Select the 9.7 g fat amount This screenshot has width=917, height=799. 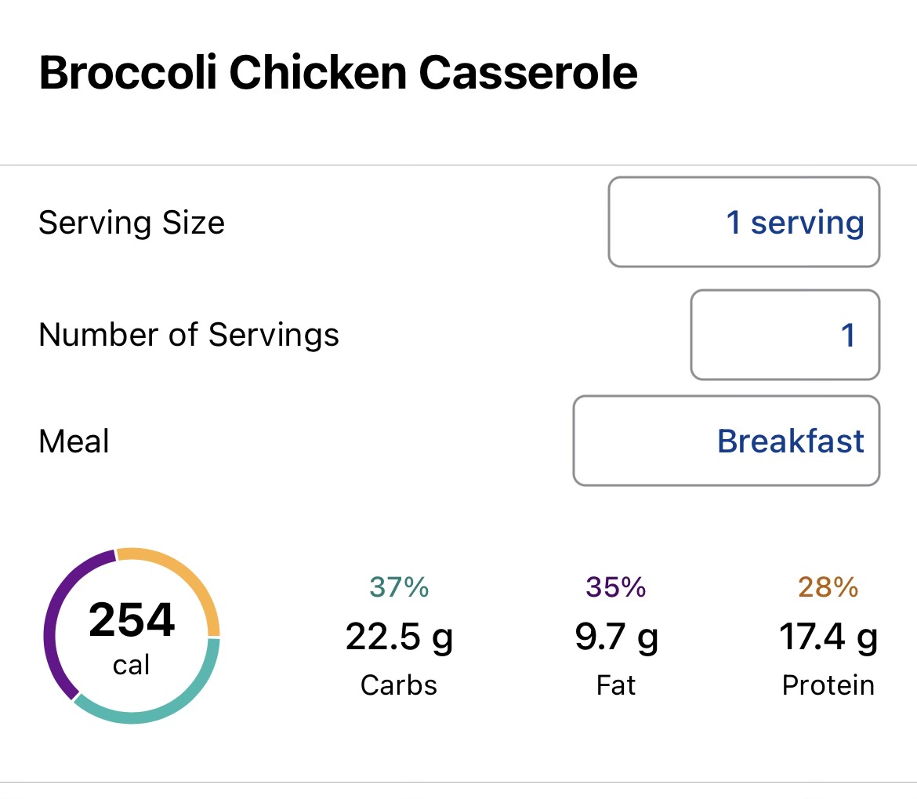(x=616, y=637)
